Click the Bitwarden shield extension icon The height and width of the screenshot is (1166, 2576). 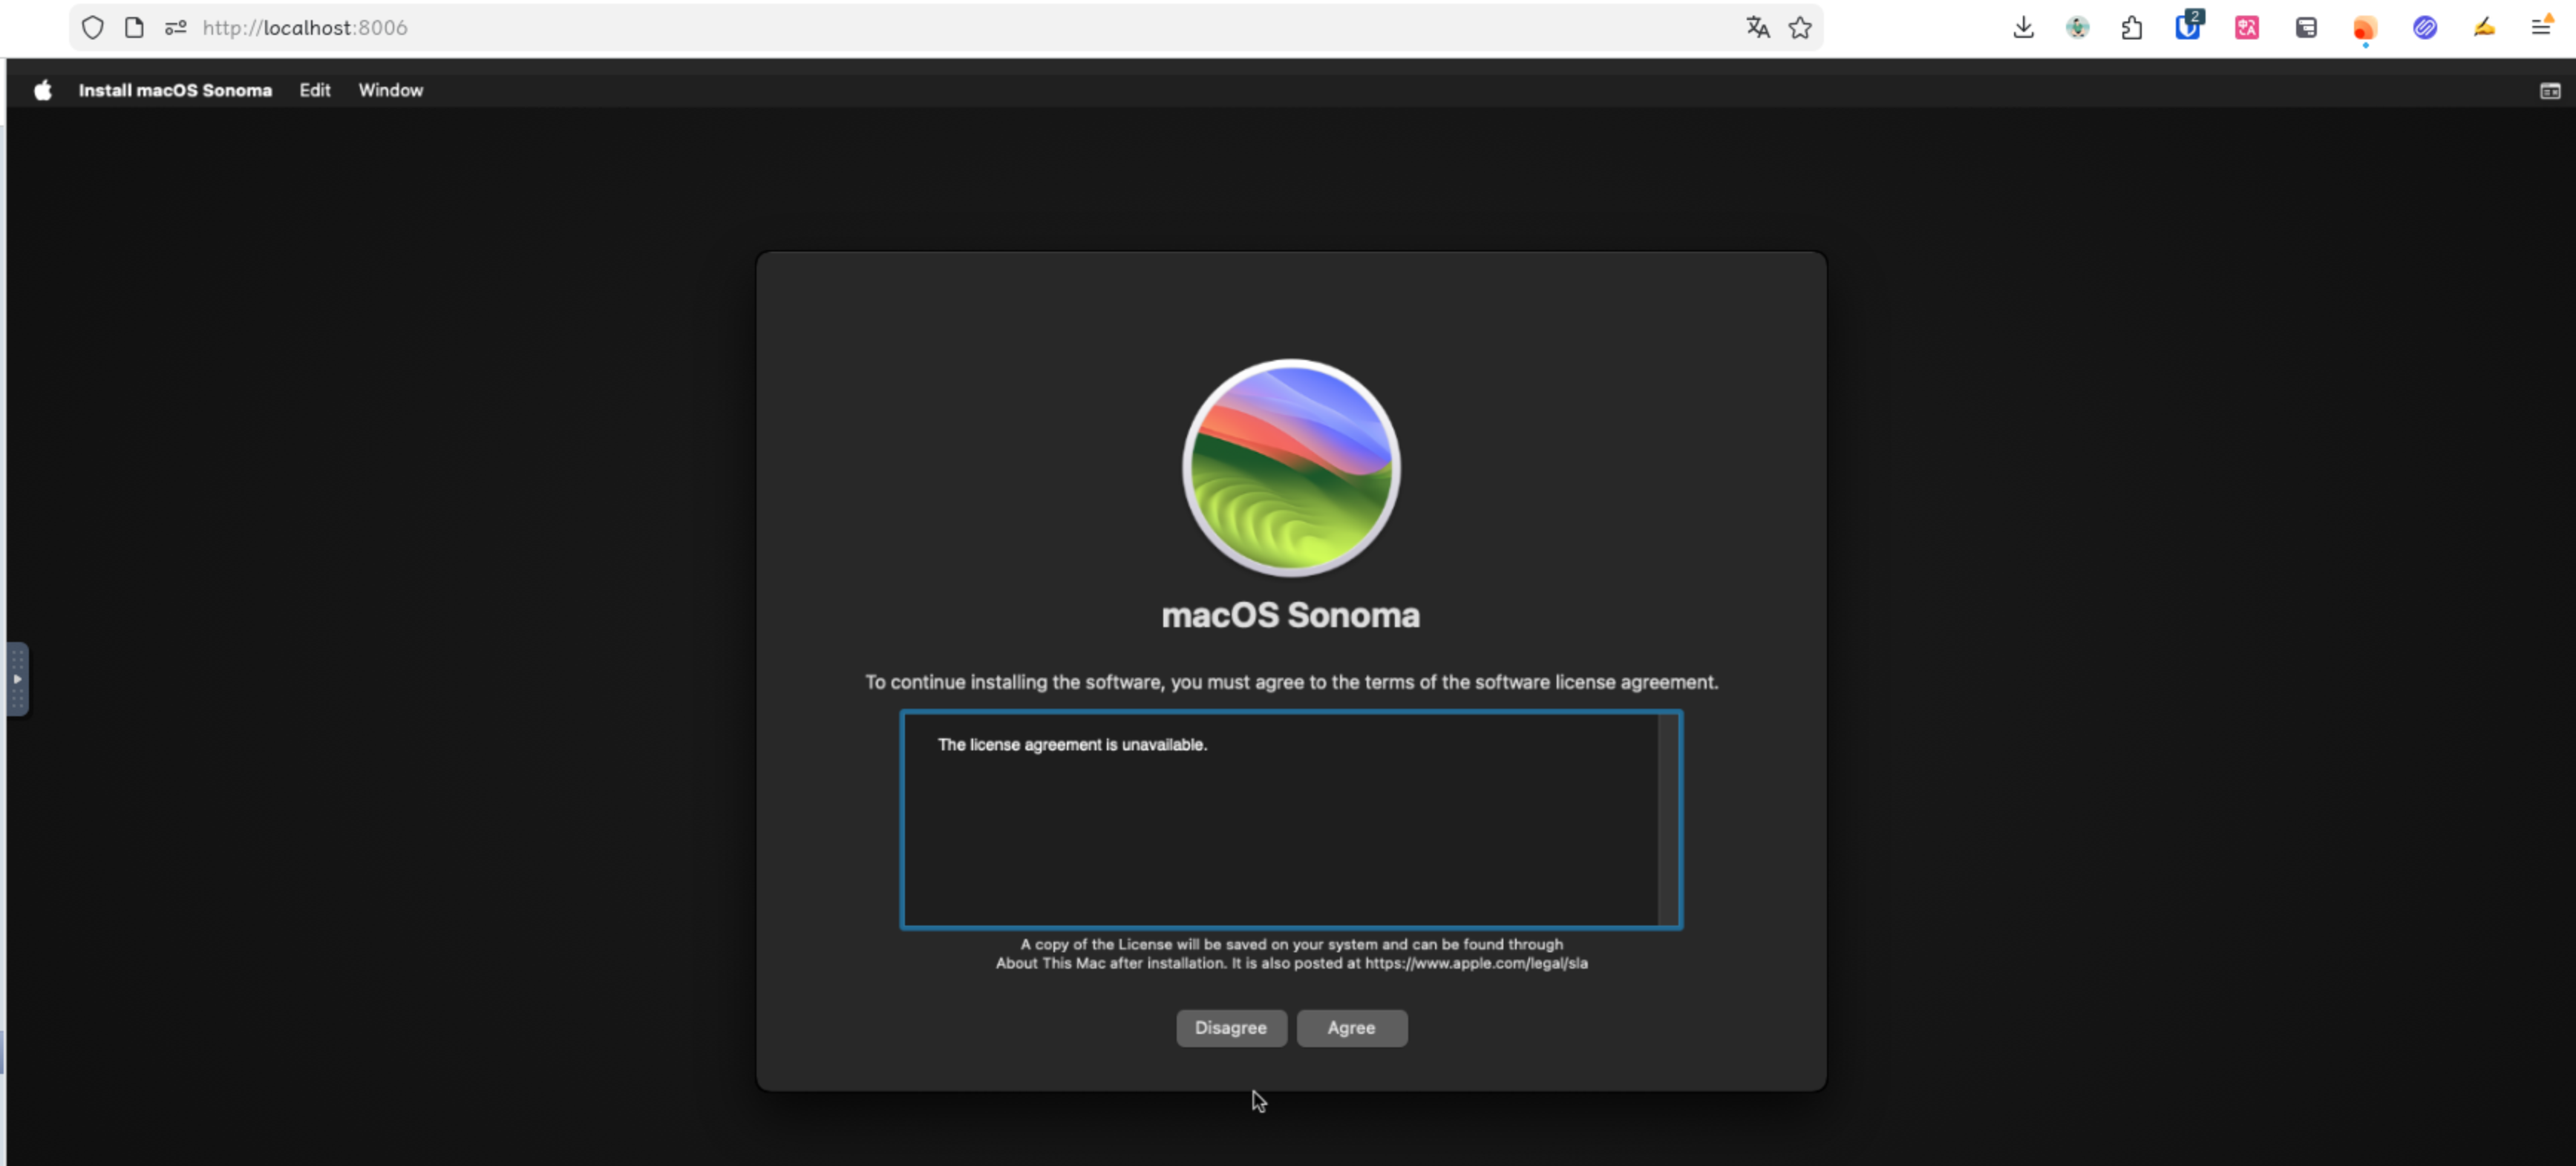tap(2187, 28)
